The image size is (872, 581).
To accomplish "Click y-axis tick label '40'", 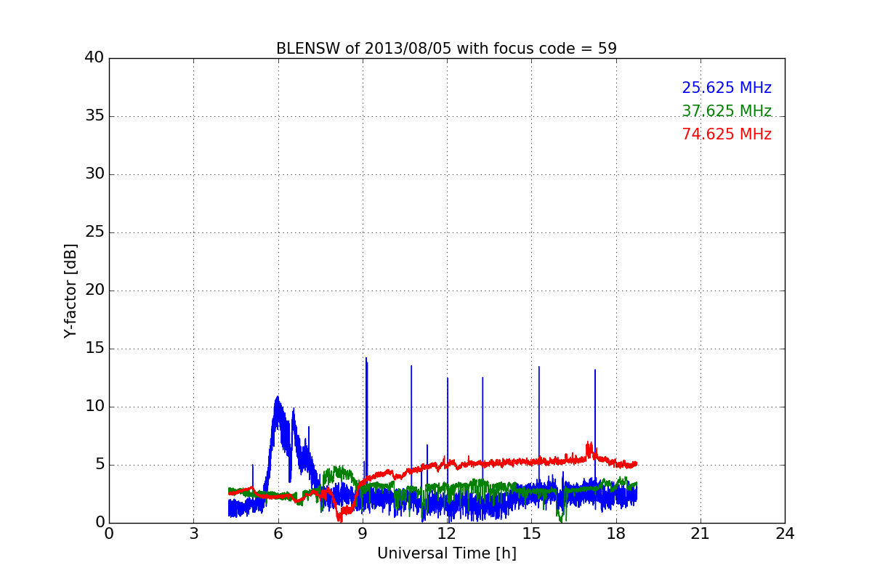I will coord(94,58).
